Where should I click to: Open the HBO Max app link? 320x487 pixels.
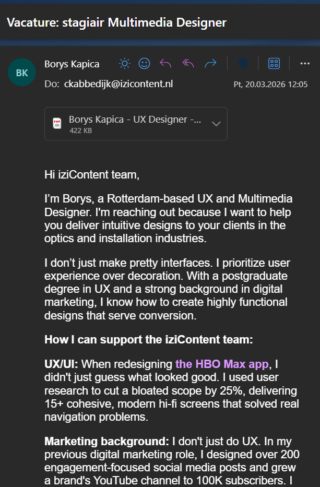pos(223,364)
